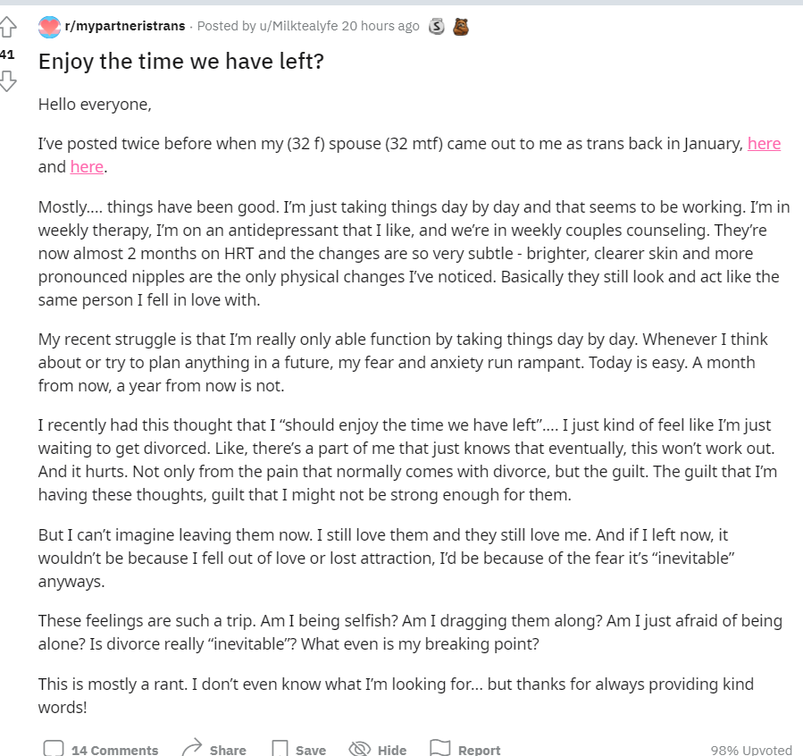Viewport: 803px width, 756px height.
Task: Downvote the post with the down arrow
Action: pos(8,81)
